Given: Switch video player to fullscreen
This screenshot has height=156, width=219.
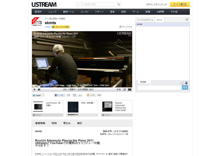Looking at the screenshot, I should point(130,90).
